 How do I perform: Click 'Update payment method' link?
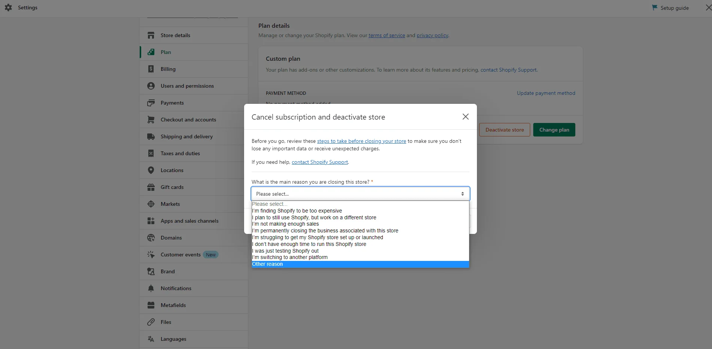point(546,93)
